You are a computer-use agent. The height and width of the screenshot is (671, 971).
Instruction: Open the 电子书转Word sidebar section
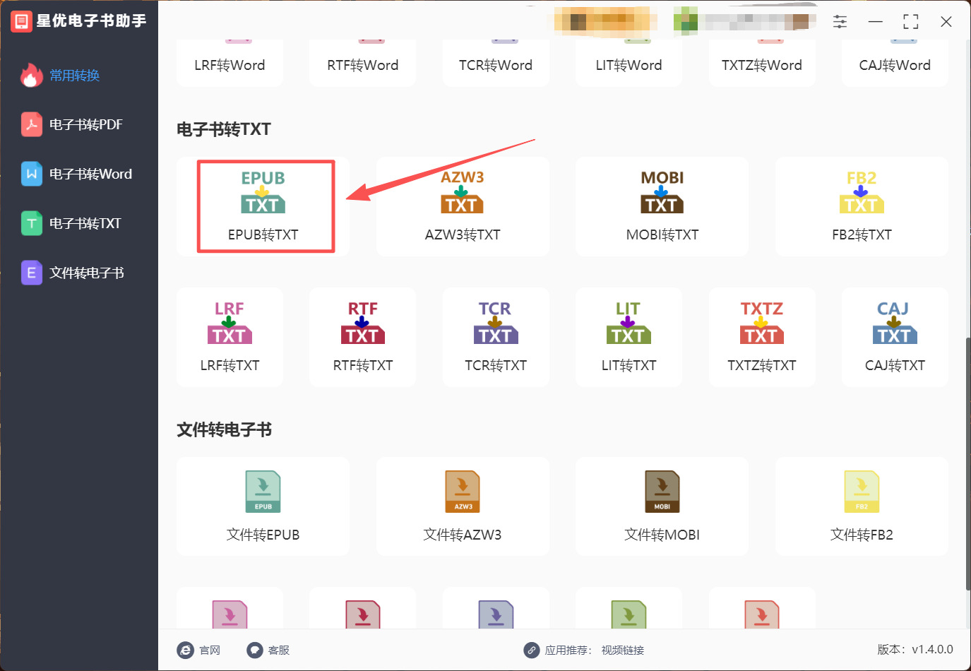[79, 174]
